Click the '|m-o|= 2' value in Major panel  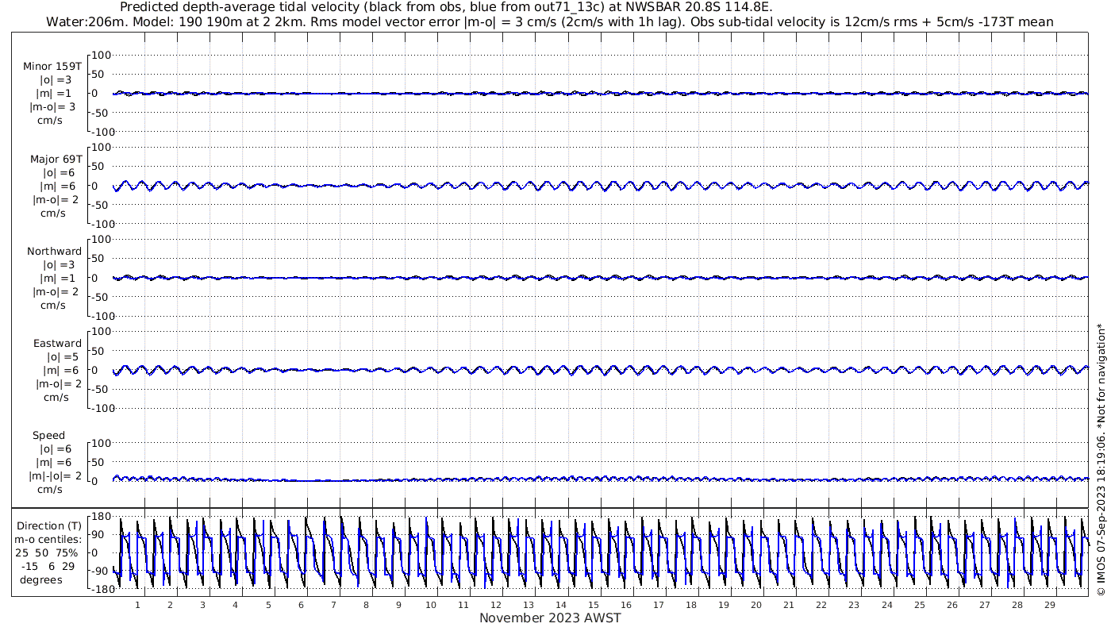[x=55, y=200]
